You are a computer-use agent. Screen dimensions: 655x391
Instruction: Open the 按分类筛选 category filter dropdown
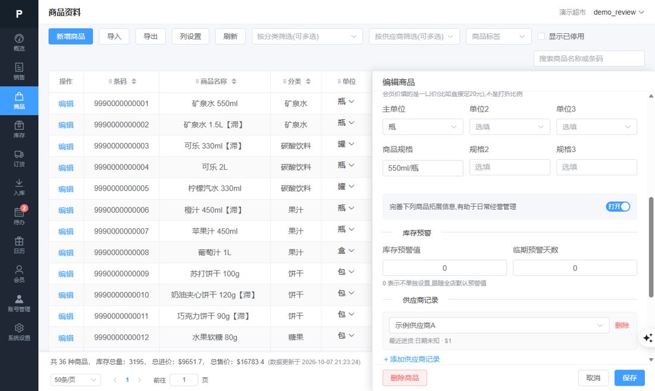coord(307,36)
